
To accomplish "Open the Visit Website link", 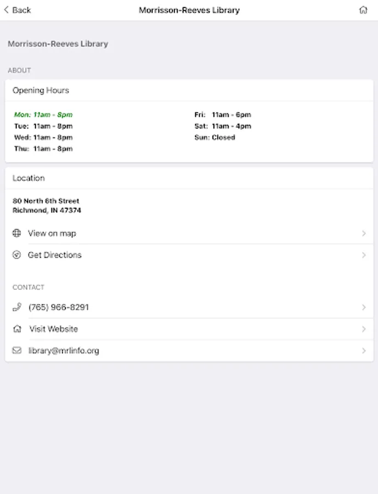I will pyautogui.click(x=54, y=329).
